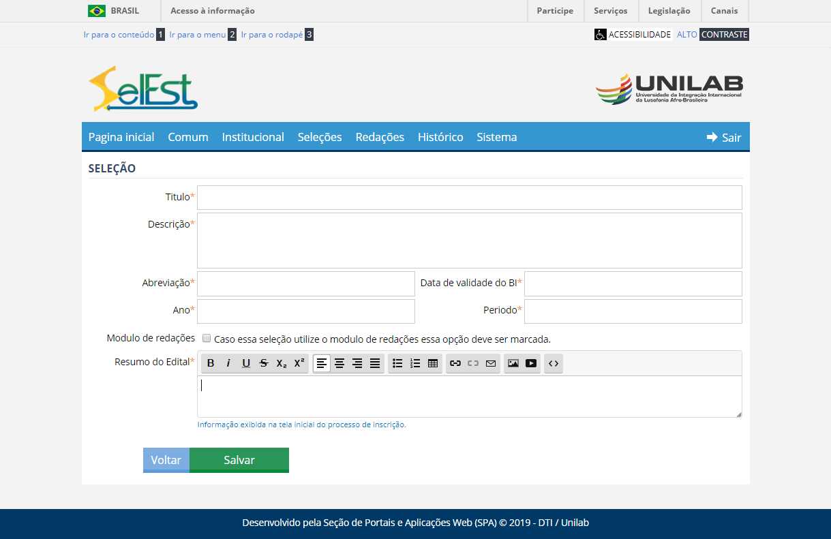This screenshot has width=831, height=539.
Task: Center-align the Resumo do Edital text
Action: [x=339, y=363]
